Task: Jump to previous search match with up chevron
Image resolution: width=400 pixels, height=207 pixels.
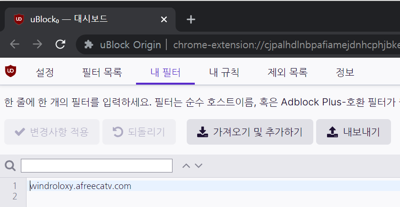Action: pos(186,166)
